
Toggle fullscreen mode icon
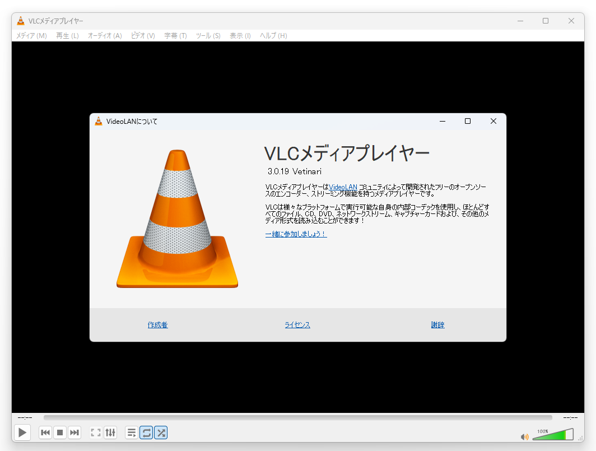coord(95,433)
